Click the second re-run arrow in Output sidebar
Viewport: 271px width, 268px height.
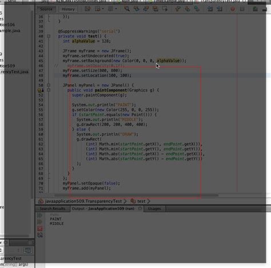coord(40,222)
